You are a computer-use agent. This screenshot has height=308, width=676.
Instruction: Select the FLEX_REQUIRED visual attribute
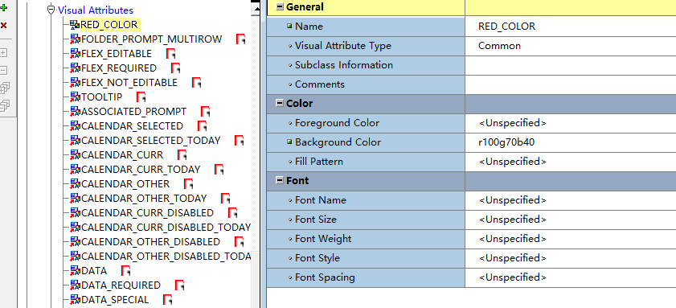(x=118, y=68)
